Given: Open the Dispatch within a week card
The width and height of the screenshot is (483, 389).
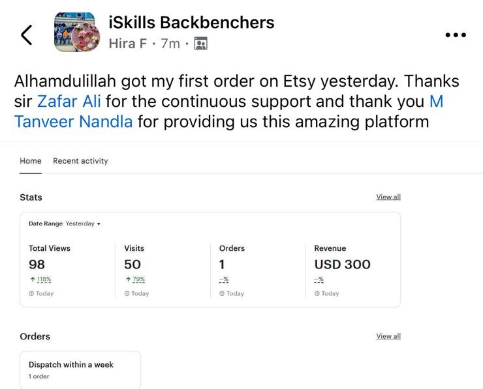Looking at the screenshot, I should tap(80, 369).
